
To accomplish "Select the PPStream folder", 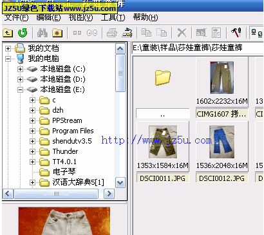I will [x=67, y=120].
